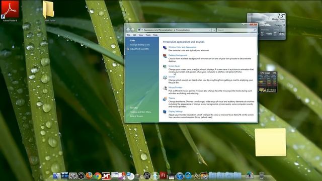Open the blue windows-logo dock icon
This screenshot has height=181, width=322.
64,175
